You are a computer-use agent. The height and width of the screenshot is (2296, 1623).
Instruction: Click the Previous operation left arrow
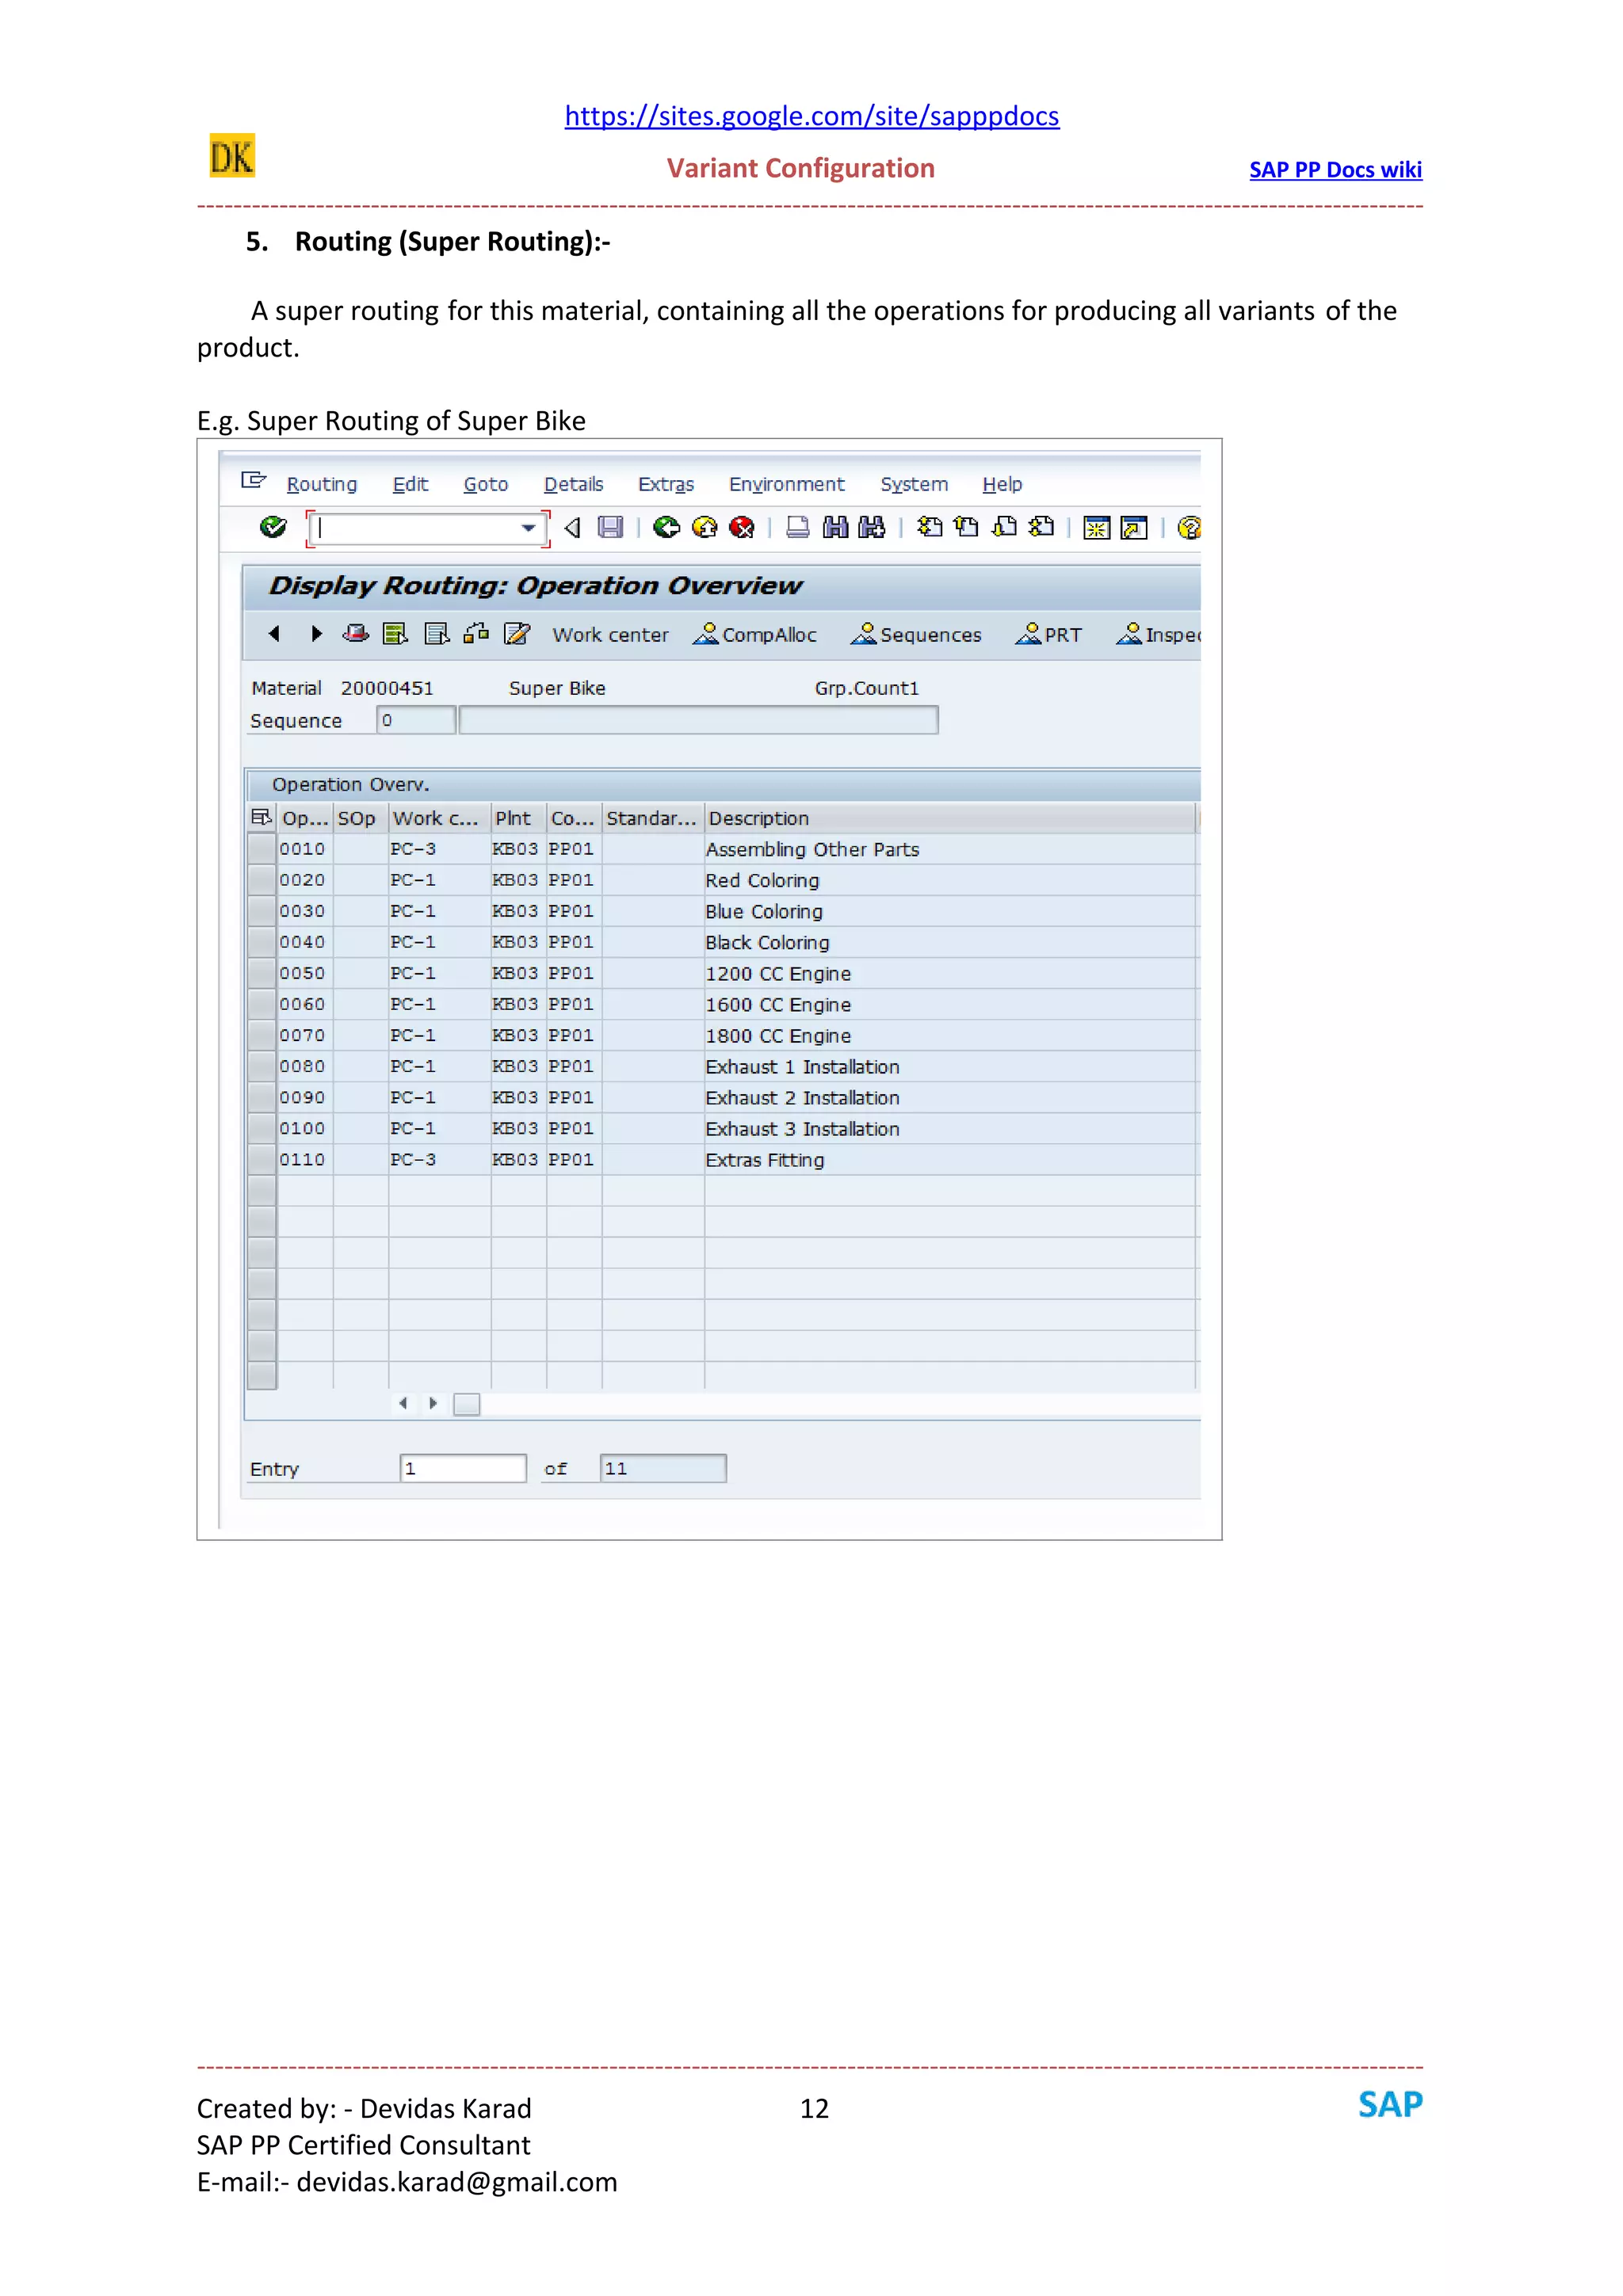click(x=274, y=633)
